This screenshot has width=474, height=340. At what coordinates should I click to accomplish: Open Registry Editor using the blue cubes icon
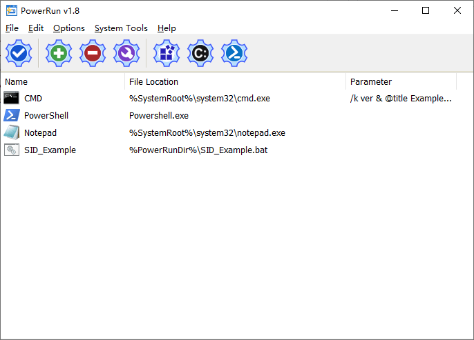click(x=167, y=52)
